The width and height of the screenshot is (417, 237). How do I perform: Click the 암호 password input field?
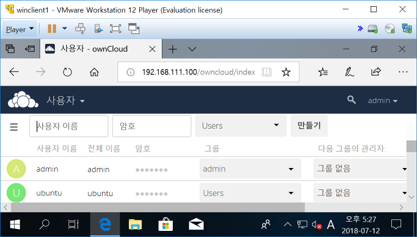[x=152, y=126]
